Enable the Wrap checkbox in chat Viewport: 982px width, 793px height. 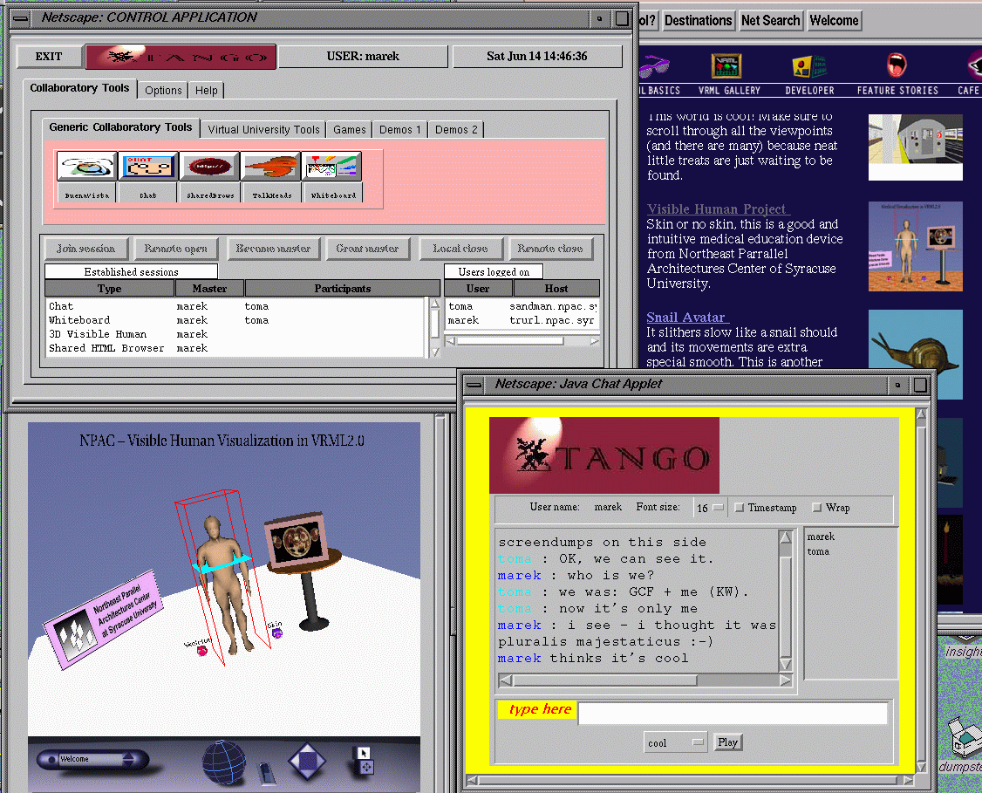(x=816, y=508)
